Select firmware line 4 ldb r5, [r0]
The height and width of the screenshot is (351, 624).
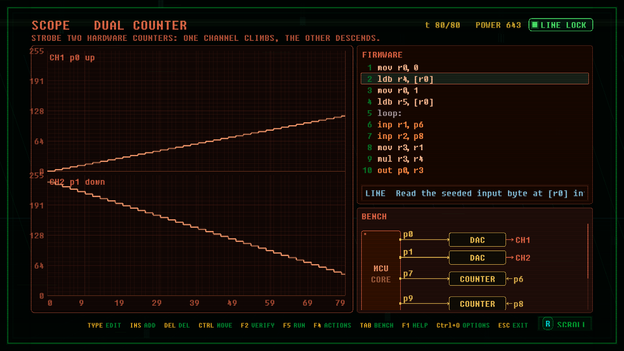474,102
